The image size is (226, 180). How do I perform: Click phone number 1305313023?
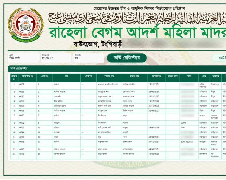(x=187, y=142)
